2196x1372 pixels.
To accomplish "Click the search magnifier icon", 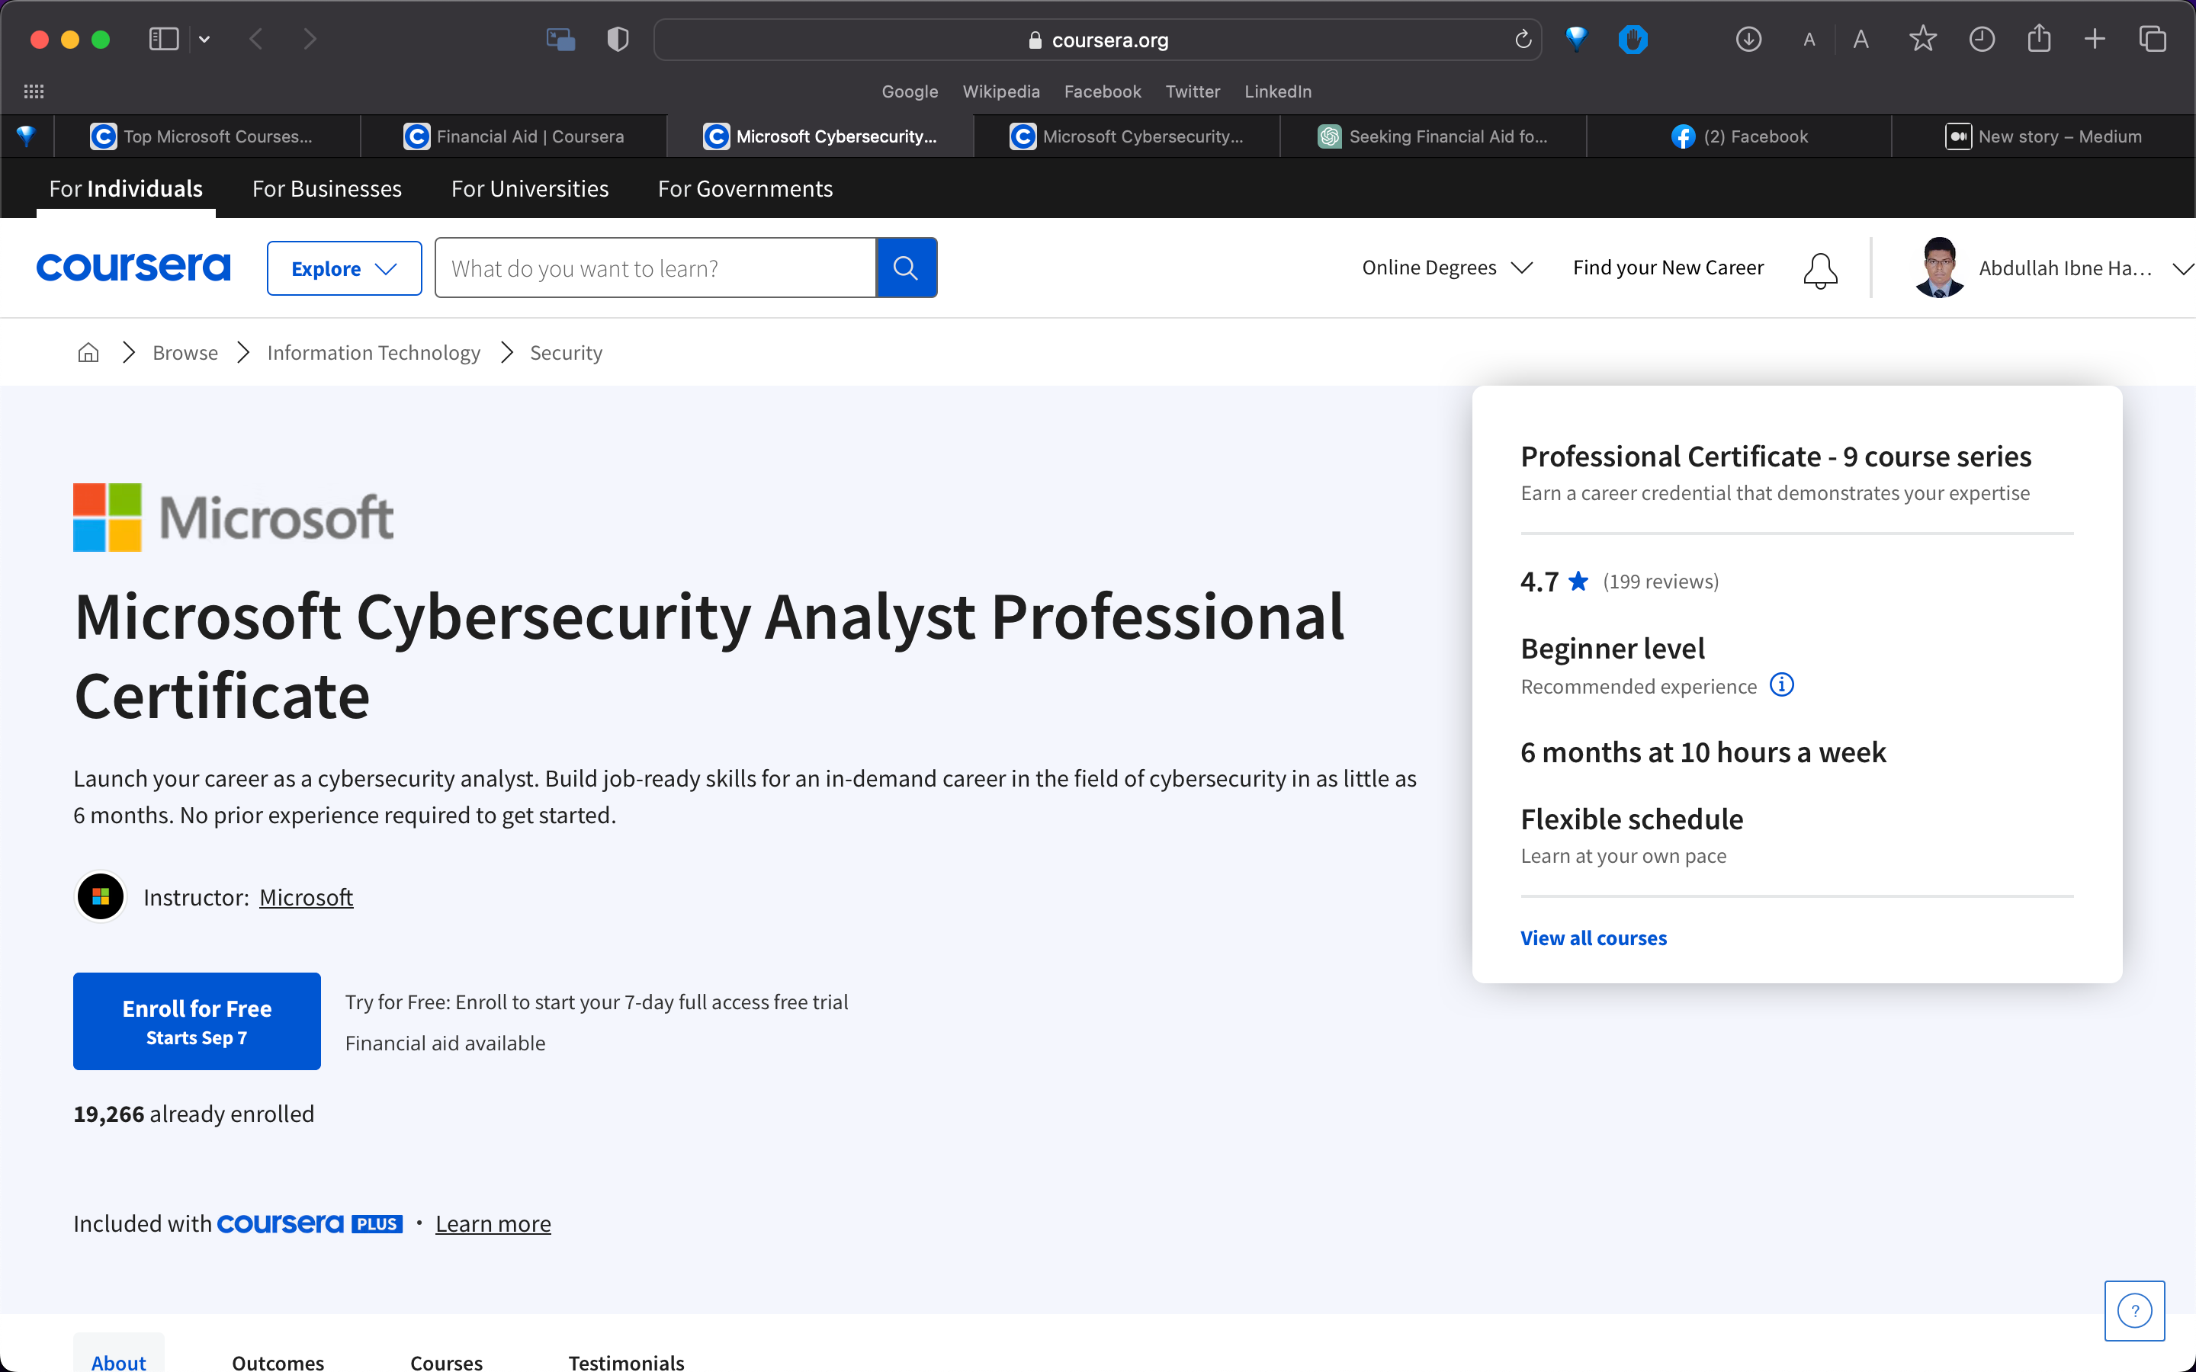I will pos(906,267).
